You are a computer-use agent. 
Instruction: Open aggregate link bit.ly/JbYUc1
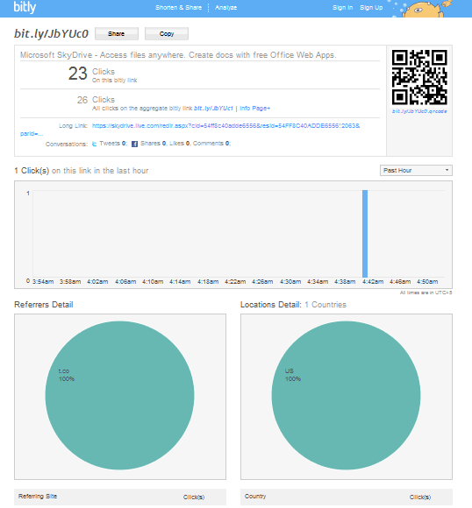(213, 109)
